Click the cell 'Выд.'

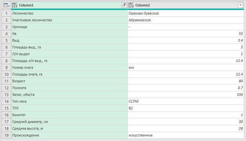[70, 40]
